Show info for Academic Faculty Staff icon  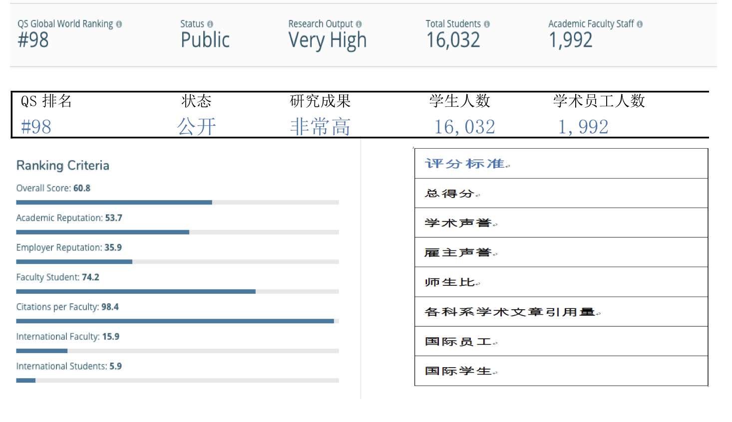tap(640, 24)
